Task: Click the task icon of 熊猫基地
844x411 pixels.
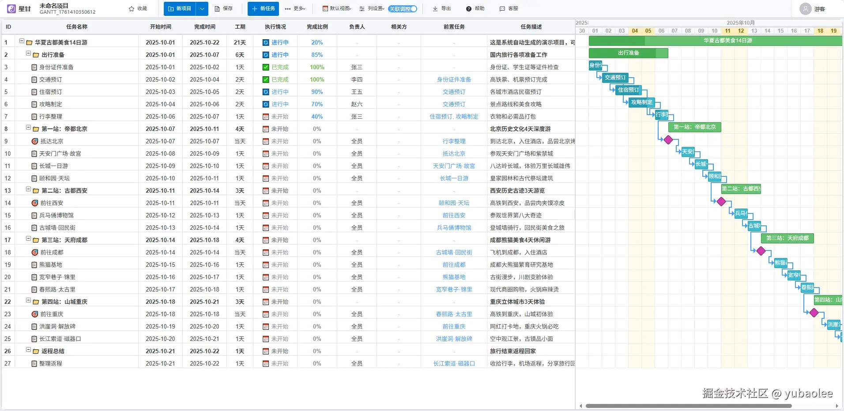Action: tap(34, 265)
